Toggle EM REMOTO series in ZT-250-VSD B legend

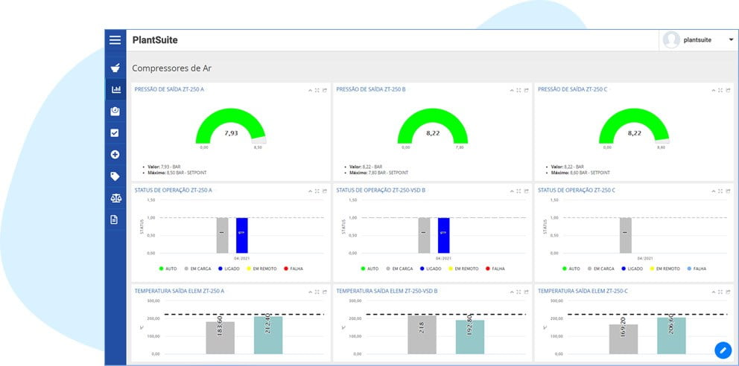click(464, 269)
